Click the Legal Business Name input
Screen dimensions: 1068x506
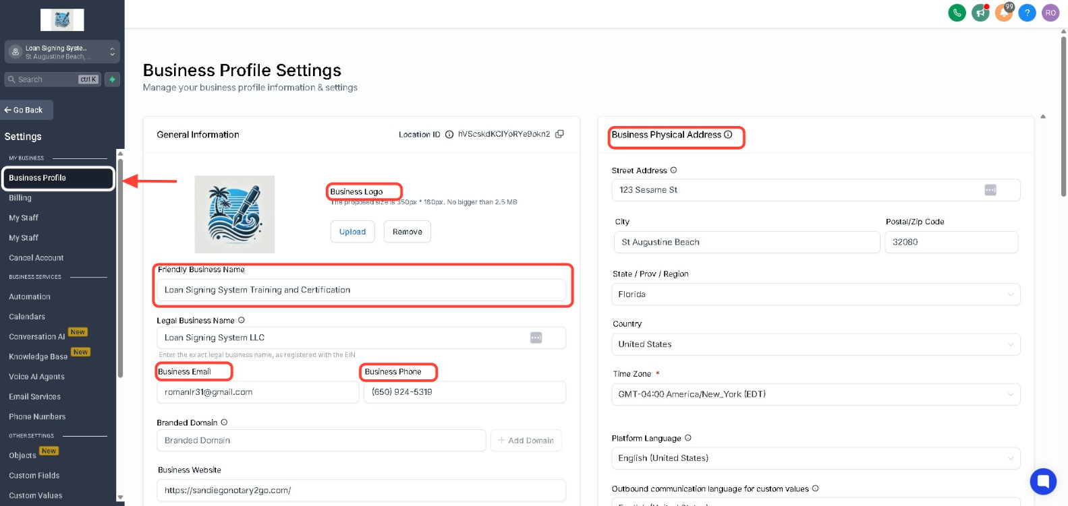(361, 338)
